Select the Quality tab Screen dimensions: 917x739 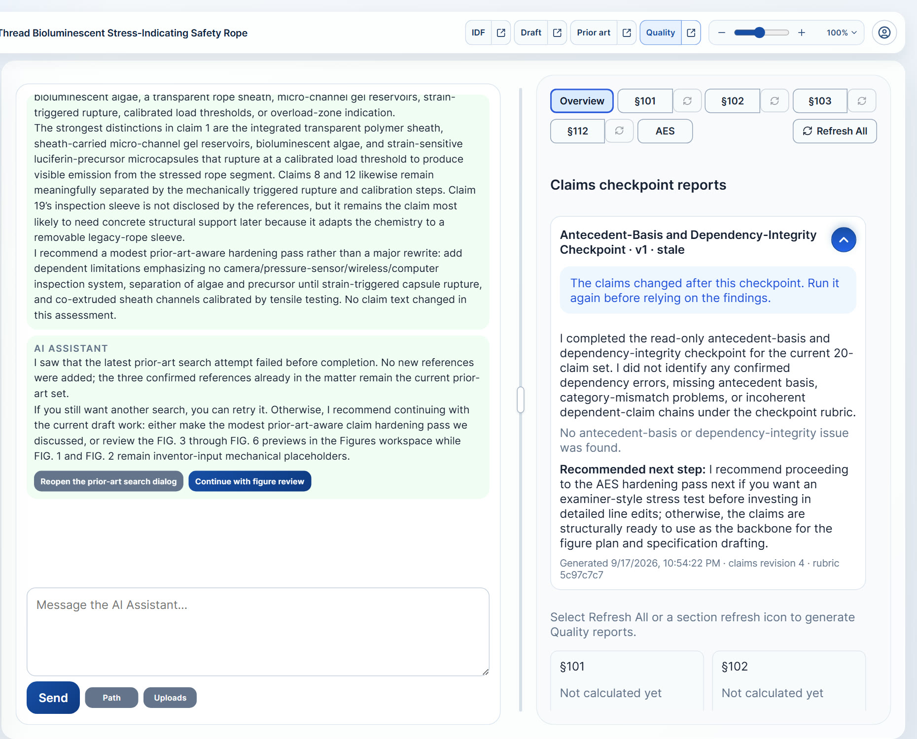click(x=661, y=33)
